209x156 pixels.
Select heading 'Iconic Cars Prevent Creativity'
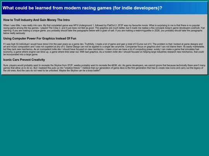pos(24,60)
